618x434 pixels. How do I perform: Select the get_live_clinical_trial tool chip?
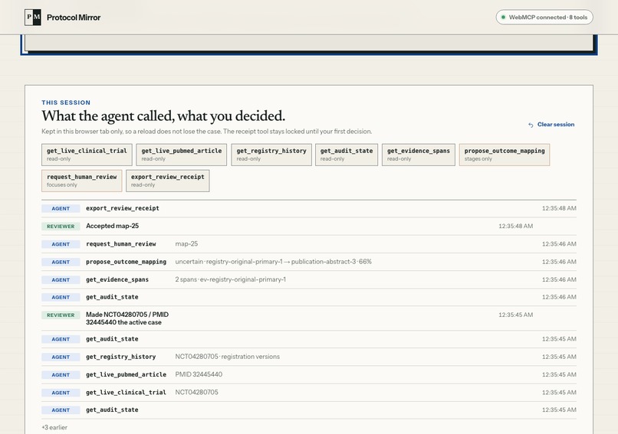click(x=87, y=155)
